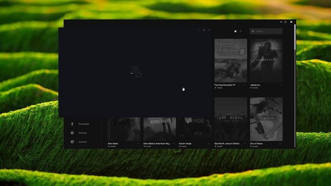Open the >observer_ game cover
This screenshot has height=186, width=331.
click(x=266, y=60)
